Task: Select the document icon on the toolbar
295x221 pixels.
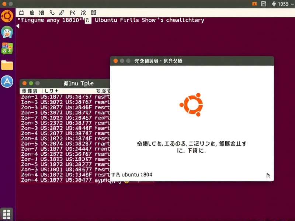Action: (x=31, y=12)
